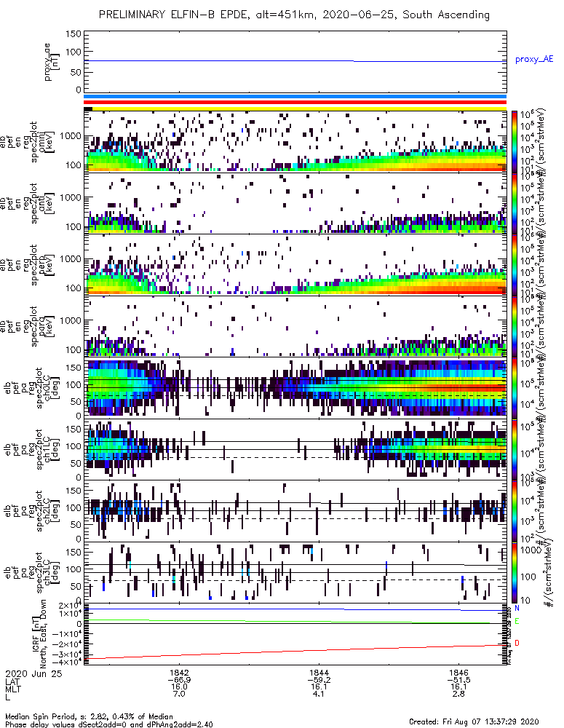
Task: Click the LAT row label
Action: click(12, 681)
